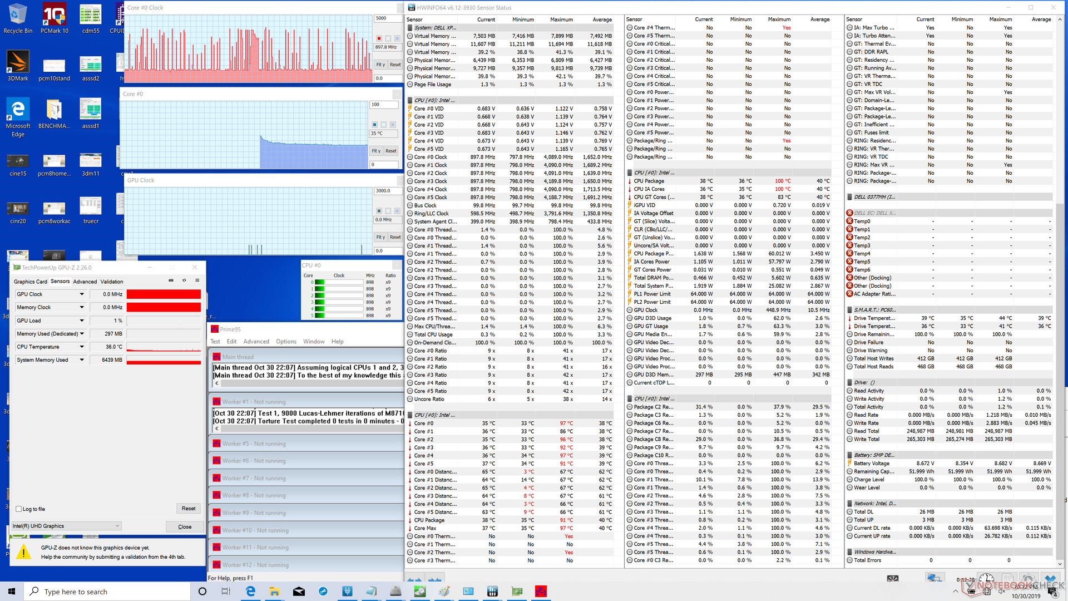Image resolution: width=1068 pixels, height=601 pixels.
Task: Click Fit y in Core #0 Clock graph
Action: pos(380,65)
